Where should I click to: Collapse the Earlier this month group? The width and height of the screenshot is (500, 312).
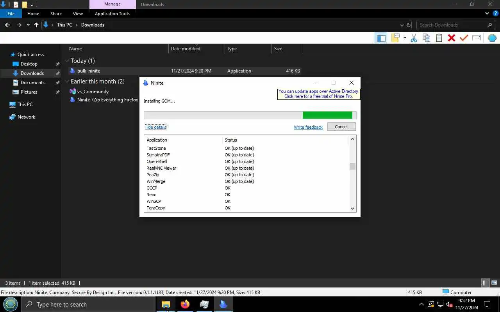(x=67, y=82)
